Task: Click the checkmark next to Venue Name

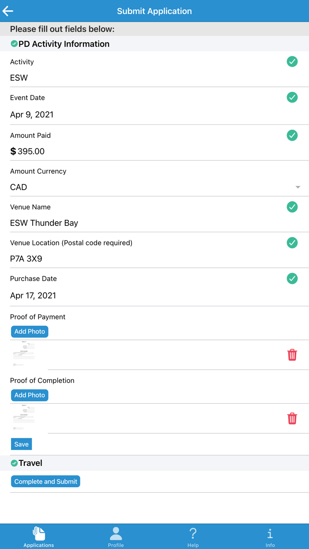Action: coord(292,207)
